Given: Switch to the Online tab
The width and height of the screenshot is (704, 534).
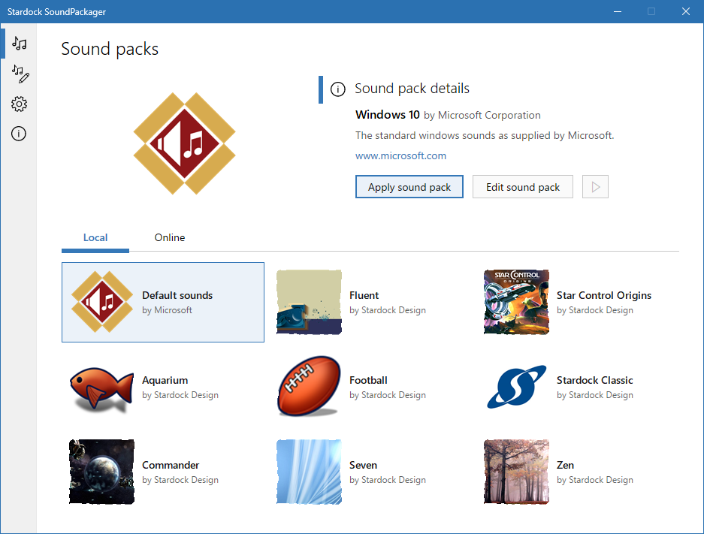Looking at the screenshot, I should pos(170,238).
